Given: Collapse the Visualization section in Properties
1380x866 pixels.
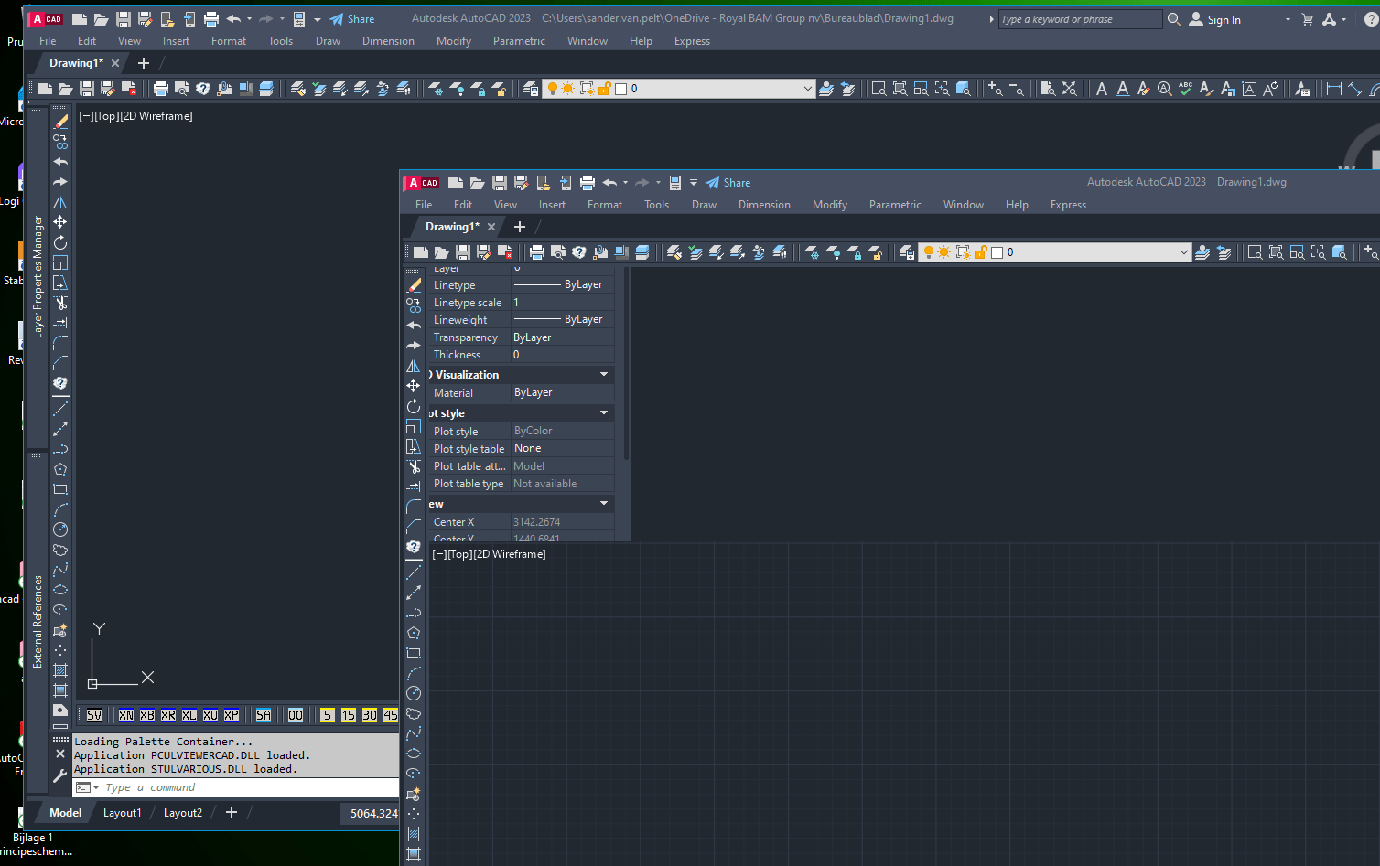Looking at the screenshot, I should click(604, 375).
